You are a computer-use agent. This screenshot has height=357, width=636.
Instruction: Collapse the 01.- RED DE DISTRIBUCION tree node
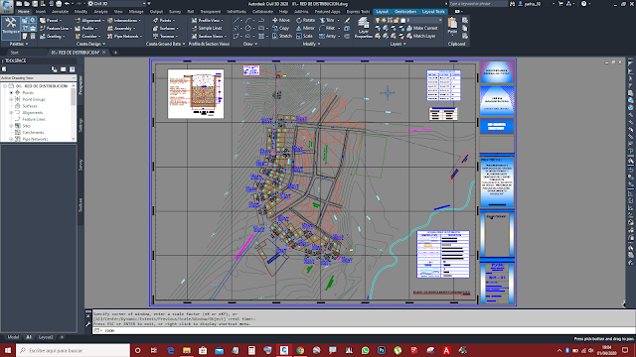(5, 86)
